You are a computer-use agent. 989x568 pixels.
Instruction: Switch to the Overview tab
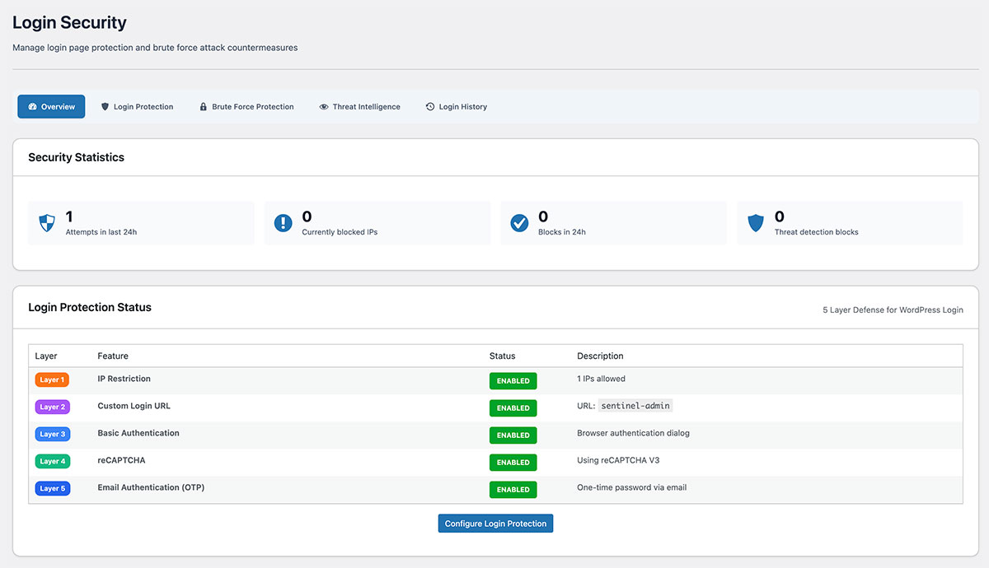tap(51, 106)
